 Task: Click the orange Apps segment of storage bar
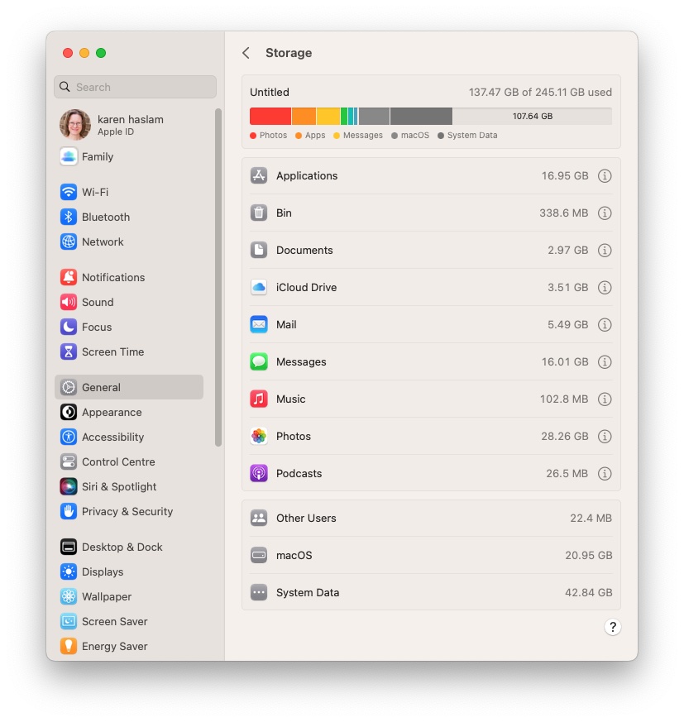click(304, 116)
